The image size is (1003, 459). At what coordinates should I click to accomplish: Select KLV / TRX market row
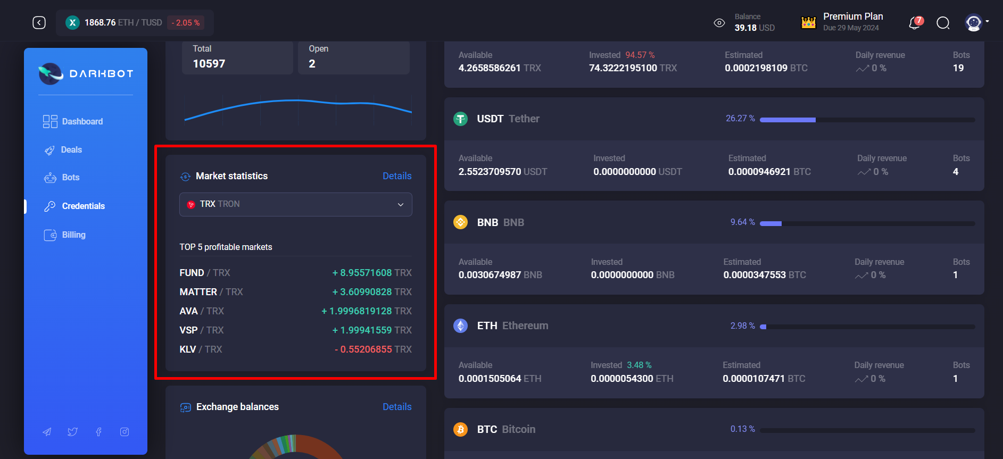(296, 349)
